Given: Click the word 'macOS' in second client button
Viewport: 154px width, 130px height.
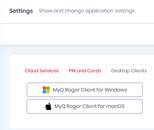Looking at the screenshot, I should point(115,106).
